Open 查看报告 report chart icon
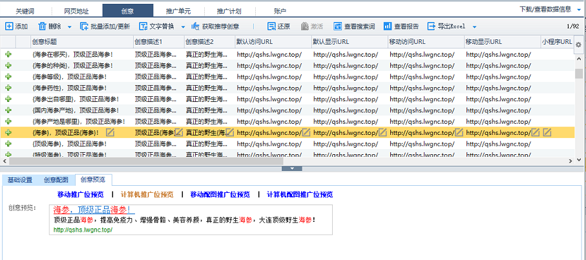 pos(388,26)
